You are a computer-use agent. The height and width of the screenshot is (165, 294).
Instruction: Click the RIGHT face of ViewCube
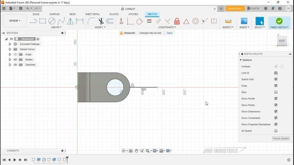click(x=282, y=41)
